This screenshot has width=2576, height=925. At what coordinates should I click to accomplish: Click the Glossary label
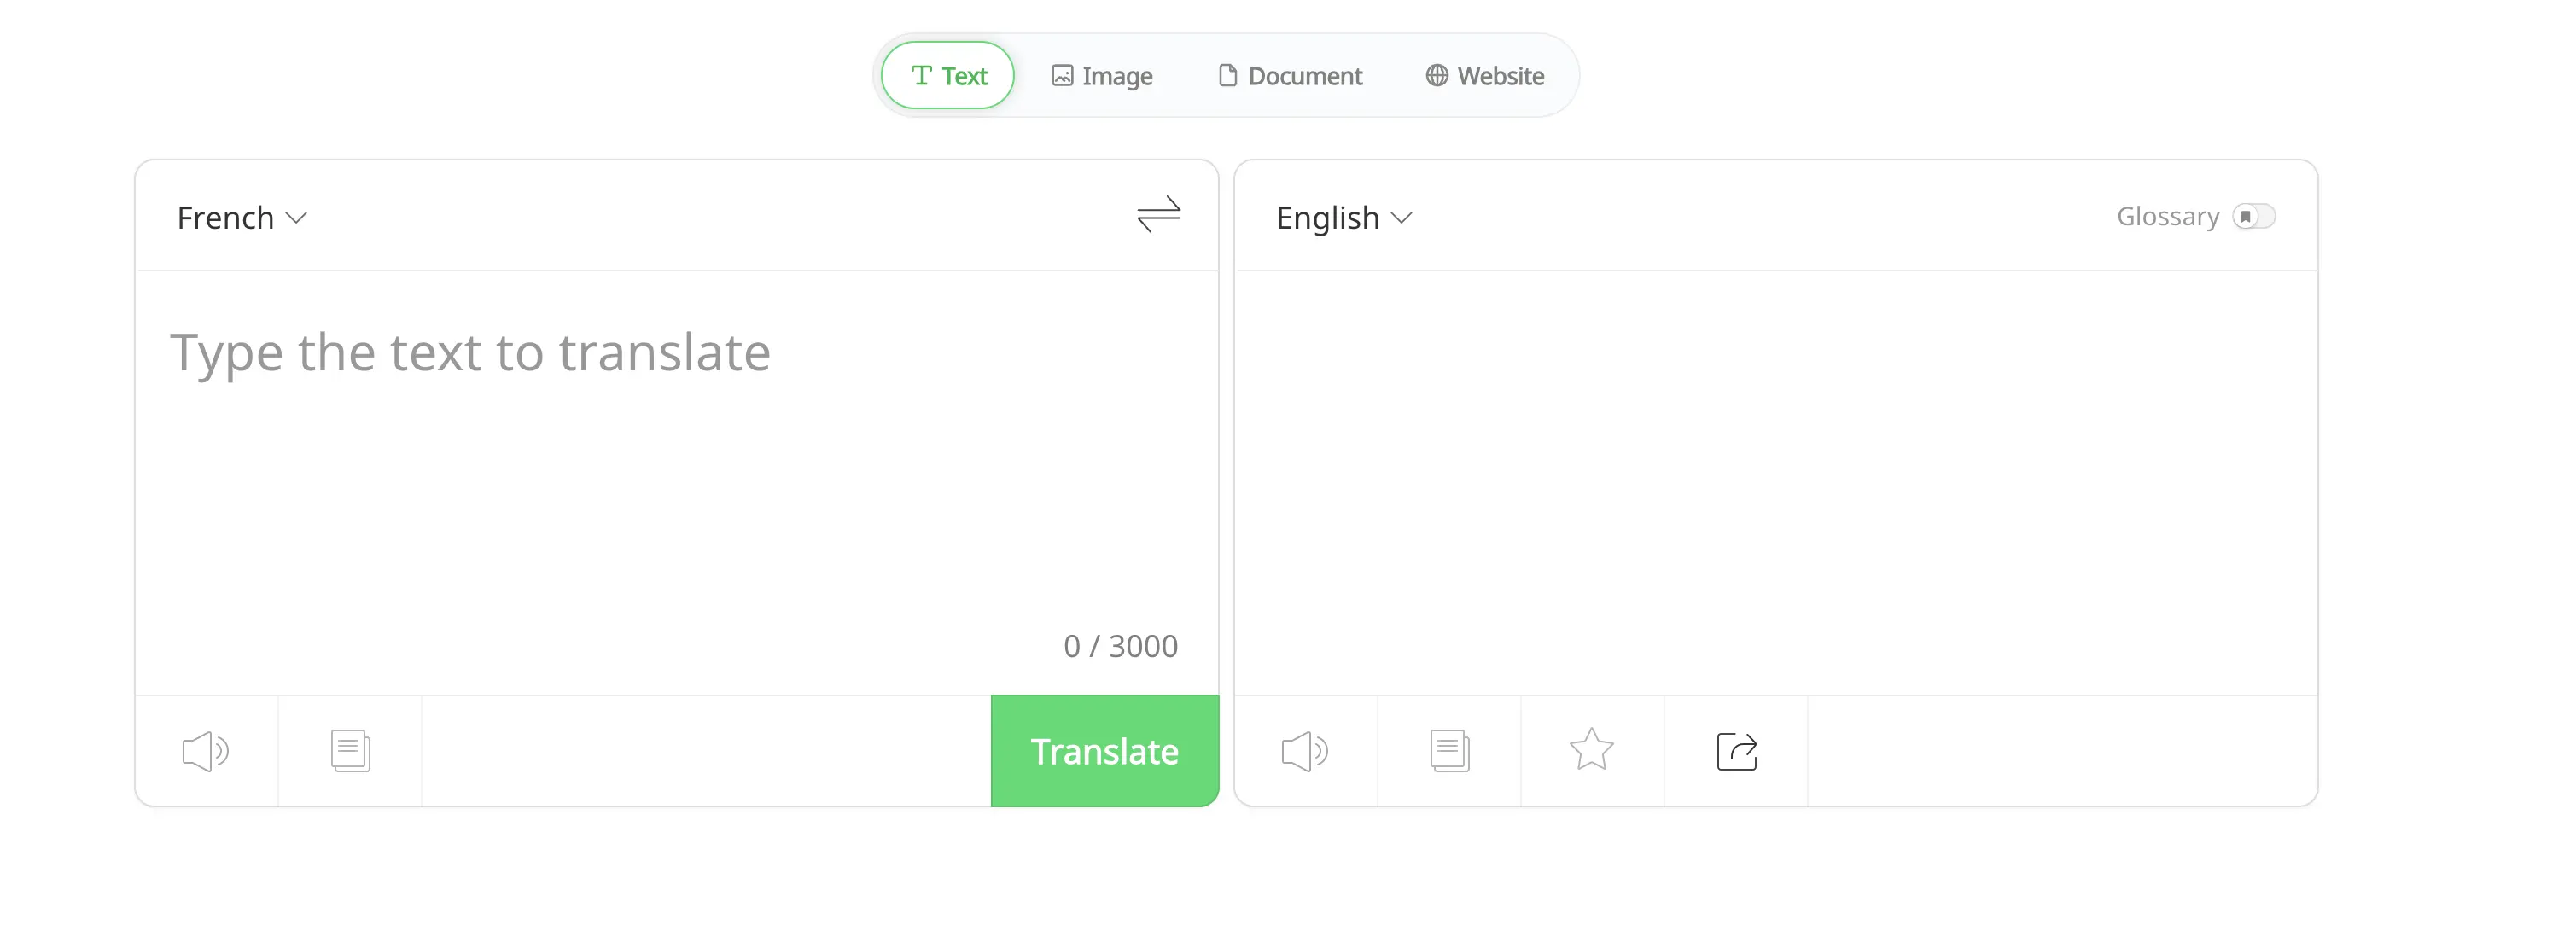(x=2167, y=217)
